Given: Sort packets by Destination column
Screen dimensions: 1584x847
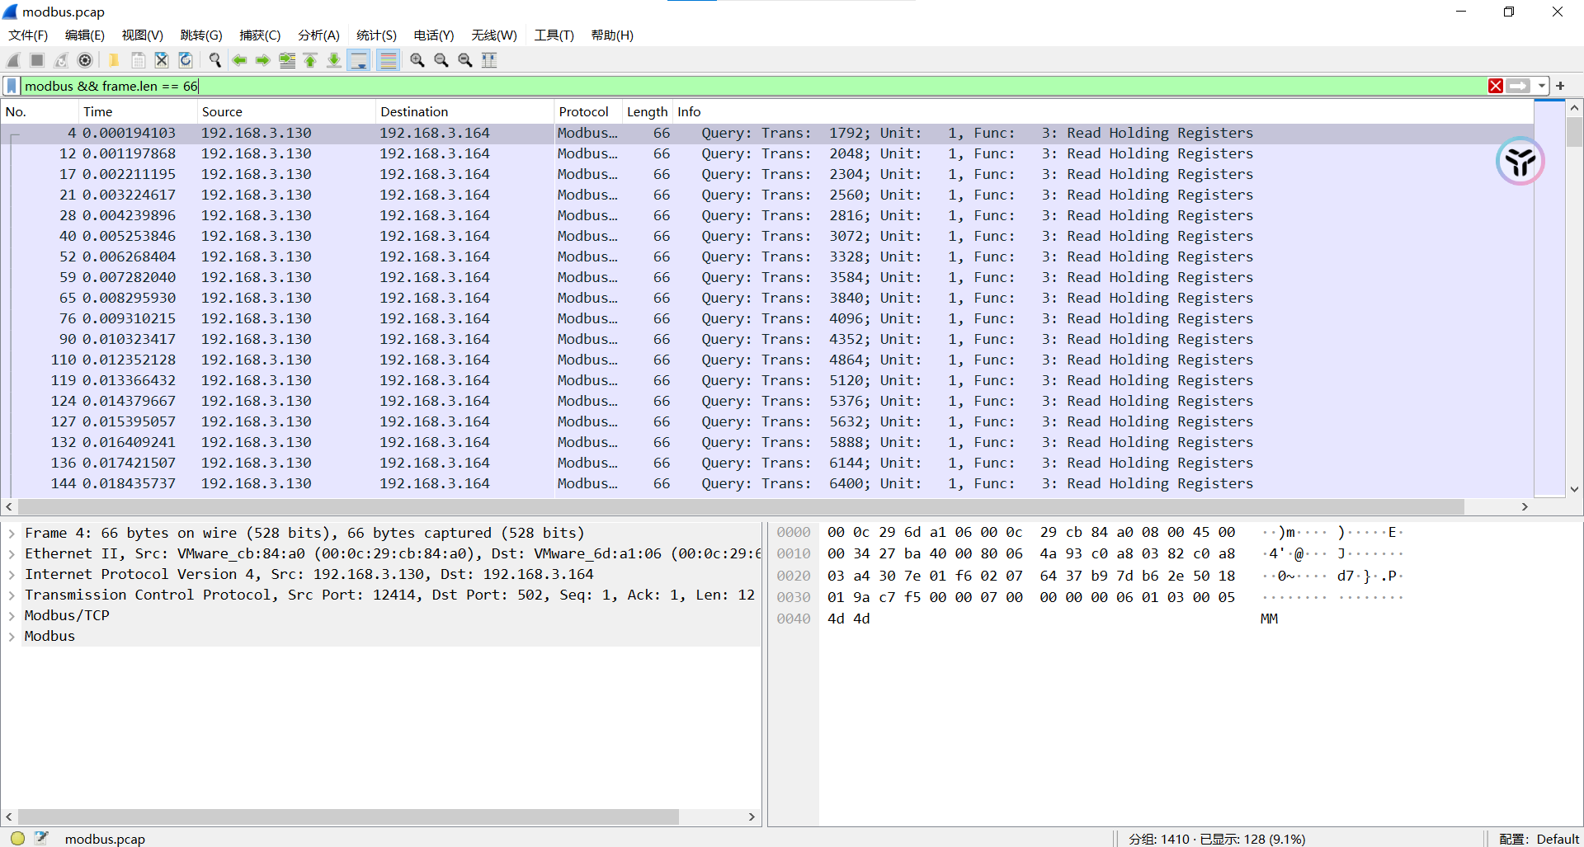Looking at the screenshot, I should [x=464, y=111].
